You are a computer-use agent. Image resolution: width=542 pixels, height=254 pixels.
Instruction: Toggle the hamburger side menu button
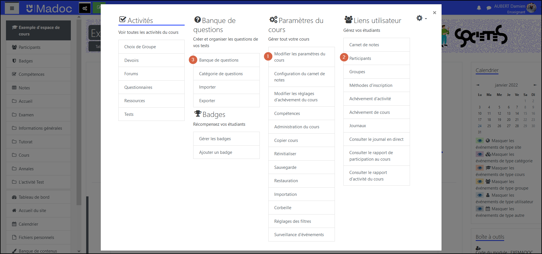tap(12, 8)
